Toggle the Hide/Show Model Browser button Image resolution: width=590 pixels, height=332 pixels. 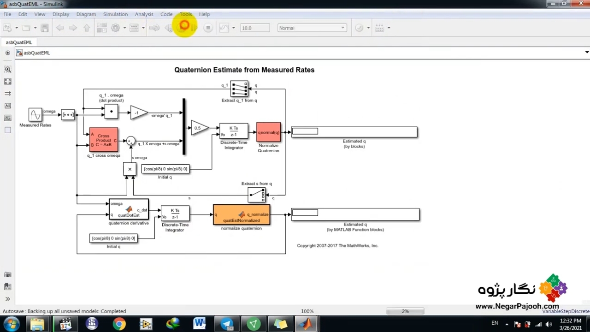[7, 53]
